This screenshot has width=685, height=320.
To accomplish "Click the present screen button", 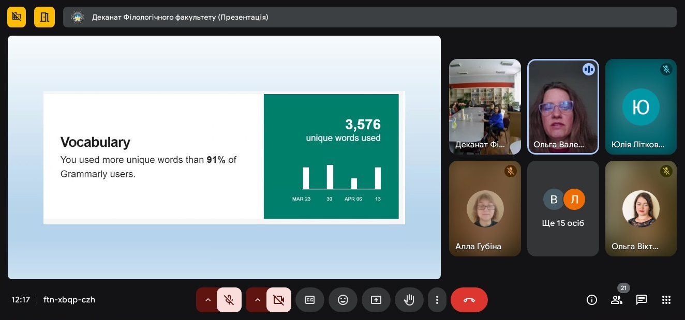I will coord(376,300).
